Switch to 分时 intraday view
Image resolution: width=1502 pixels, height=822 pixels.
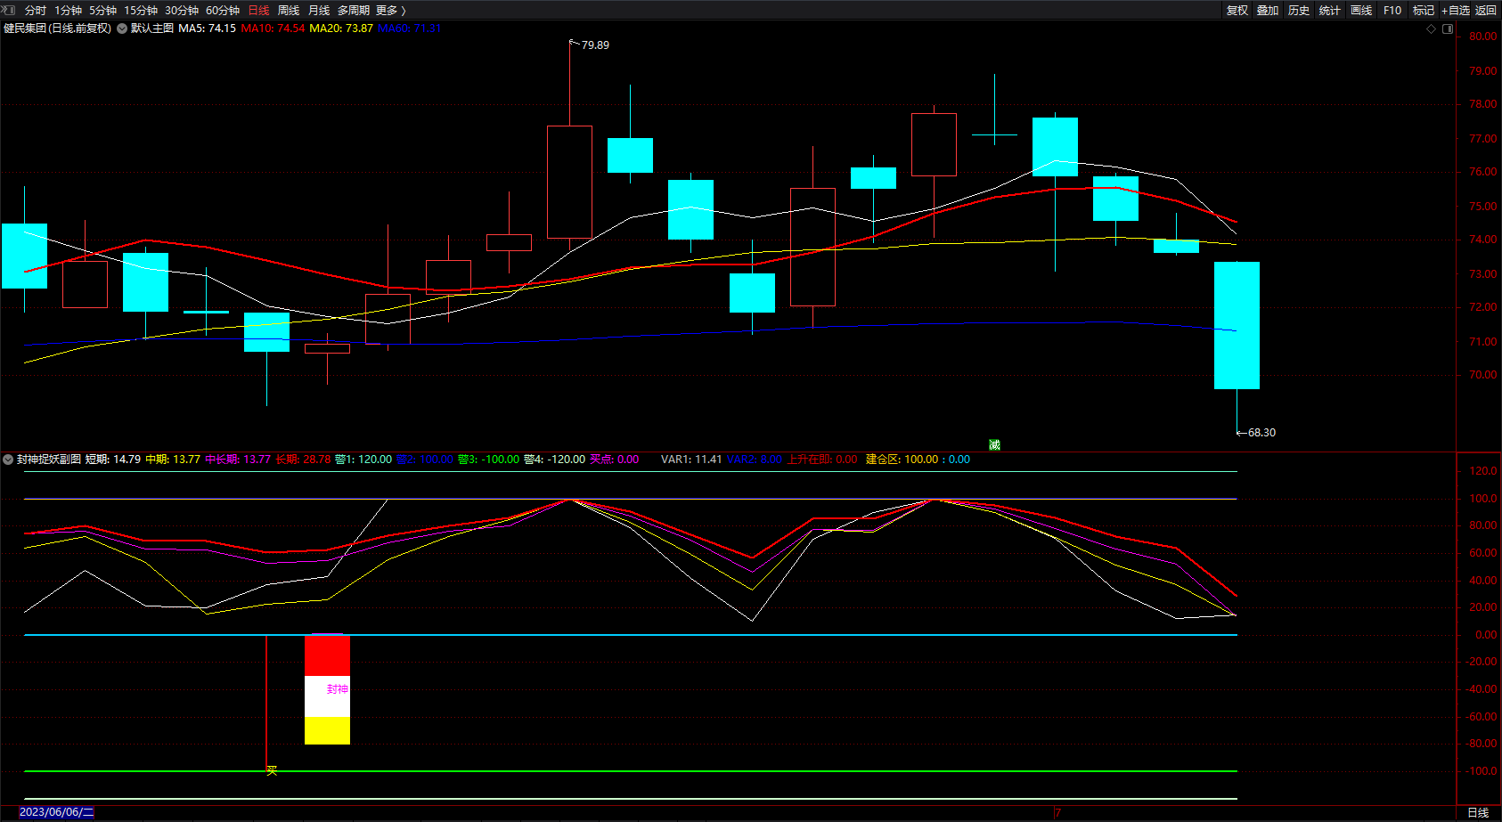[36, 11]
